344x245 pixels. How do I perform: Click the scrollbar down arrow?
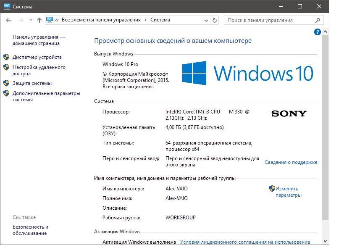tap(325, 241)
